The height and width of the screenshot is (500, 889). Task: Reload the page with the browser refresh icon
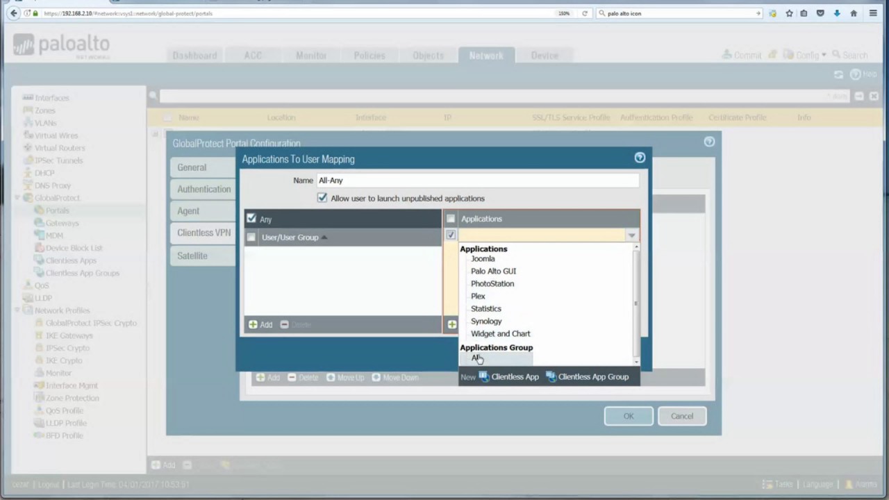click(x=585, y=13)
